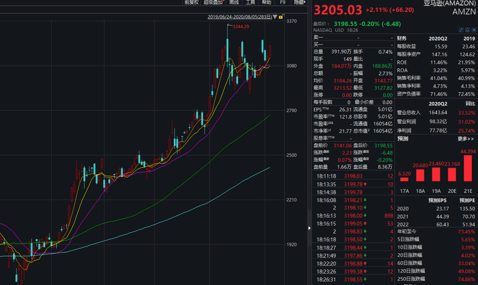Click the AMZN ticker symbol
478x285 pixels.
coord(464,11)
